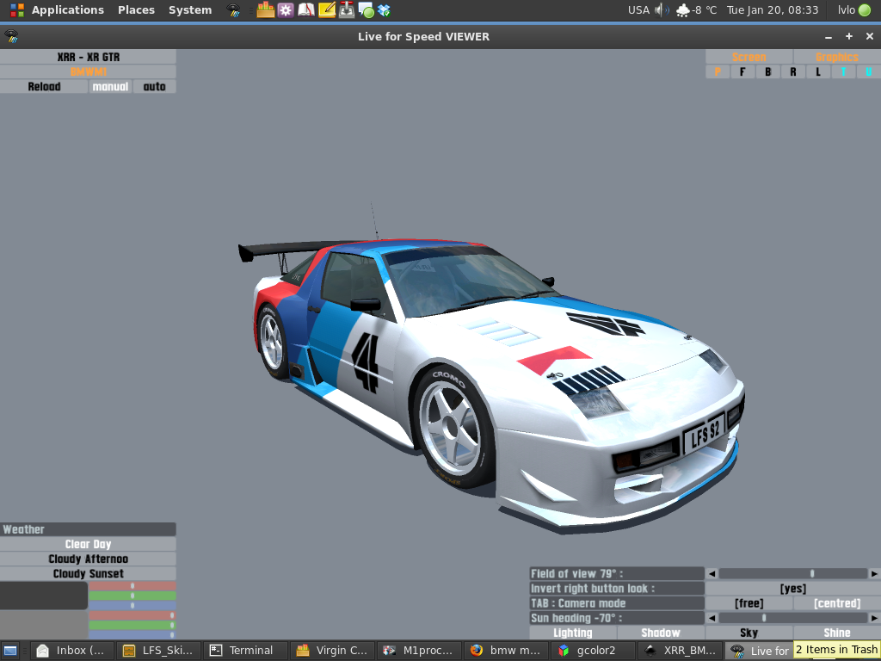Image resolution: width=881 pixels, height=661 pixels.
Task: Click the Field of view slider track
Action: [792, 573]
